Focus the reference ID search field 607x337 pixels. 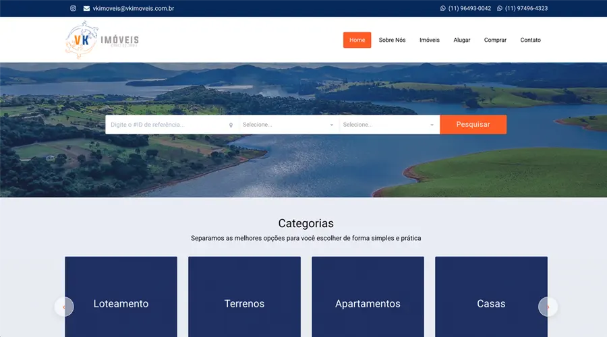[x=167, y=125]
